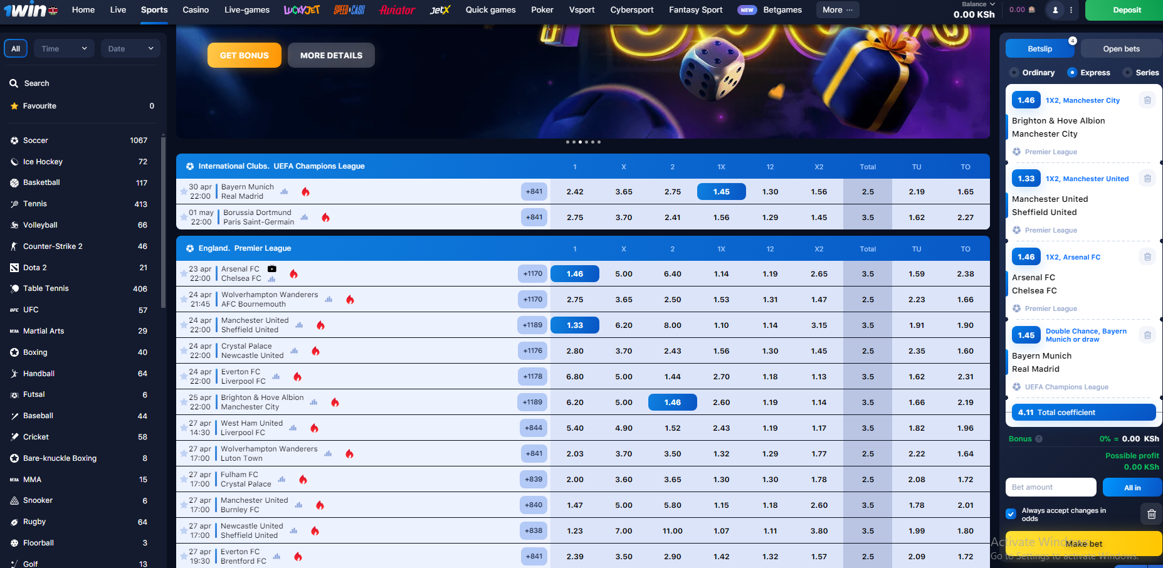Remove Manchester United bet with trash icon
Screen dimensions: 1163x568
tap(1147, 179)
